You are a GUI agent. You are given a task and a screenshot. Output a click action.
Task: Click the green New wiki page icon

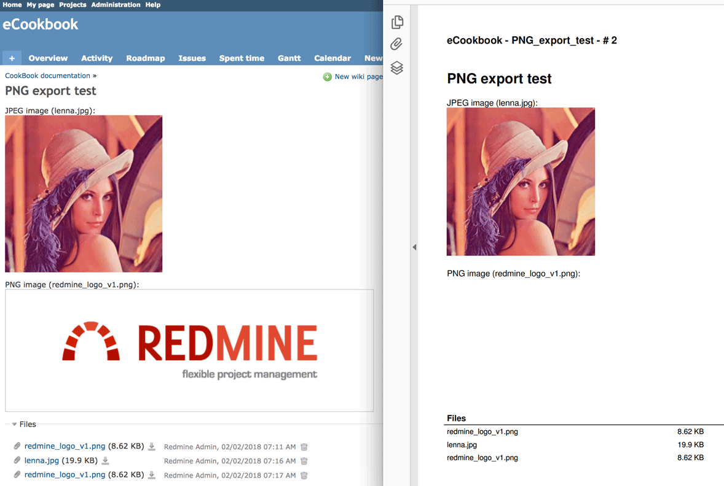pyautogui.click(x=327, y=77)
